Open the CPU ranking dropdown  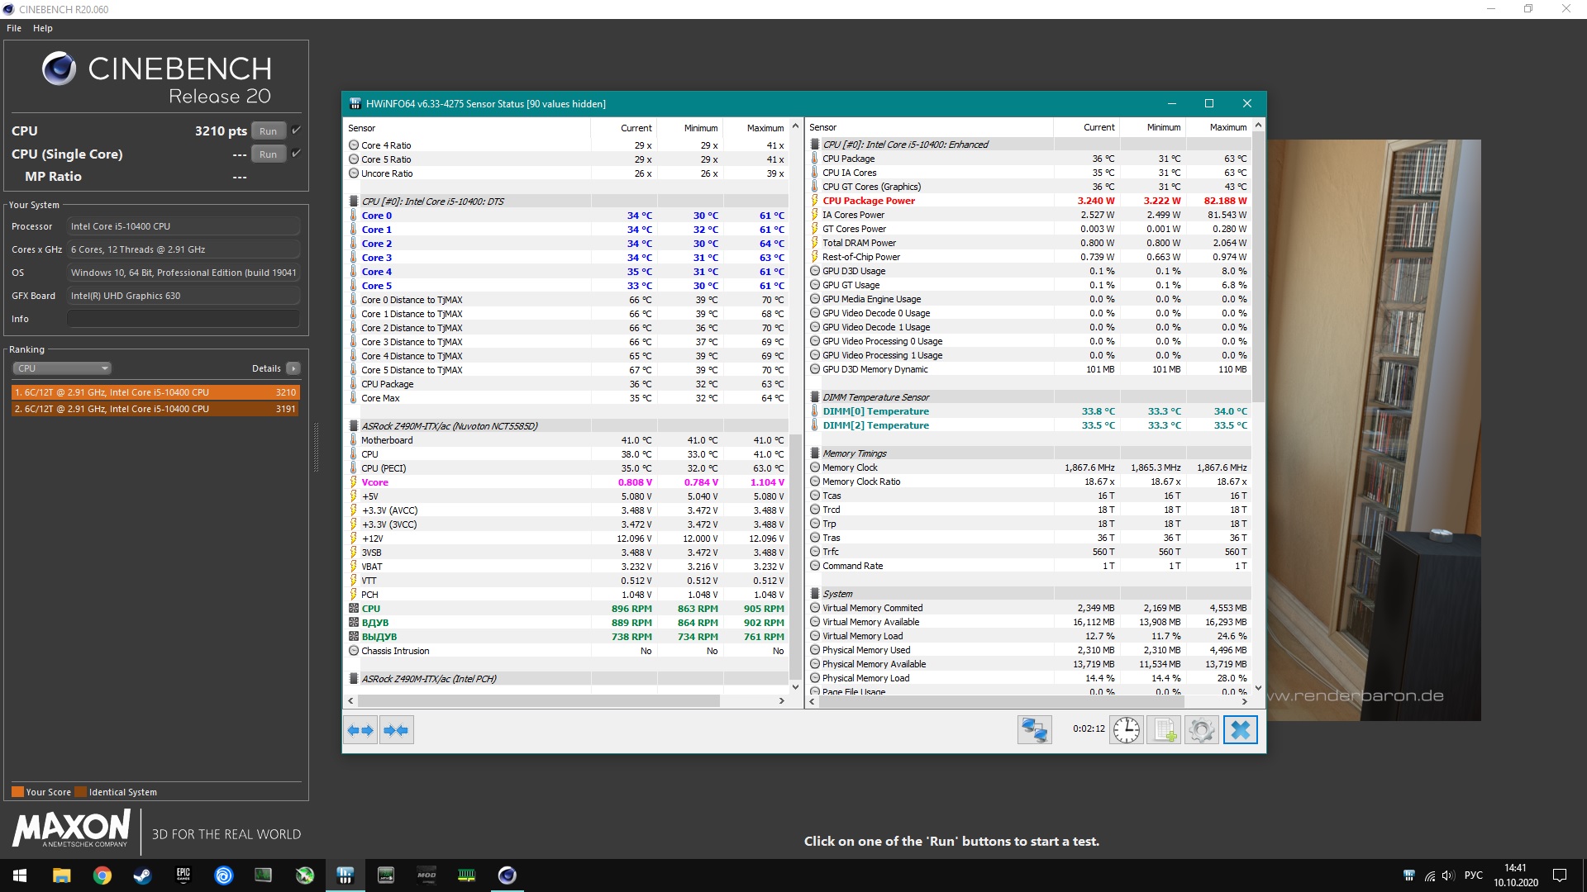[x=62, y=368]
